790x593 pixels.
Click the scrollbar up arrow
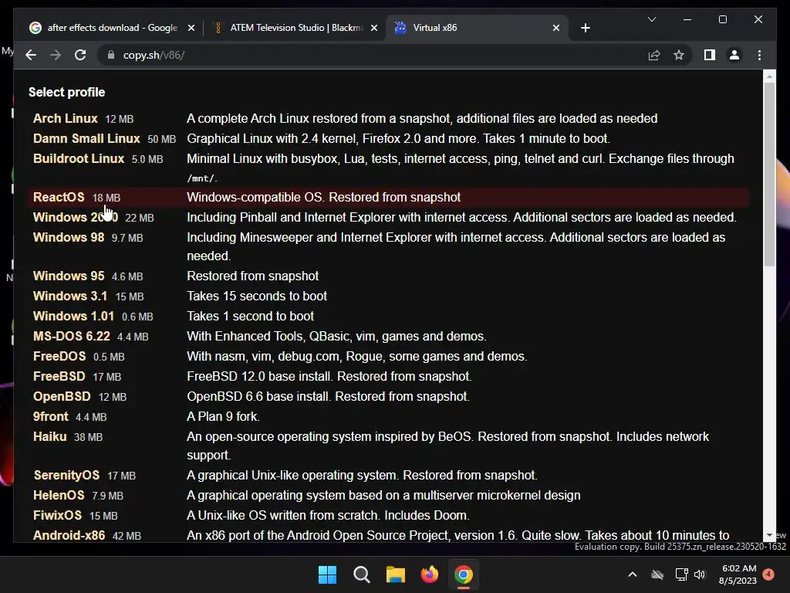click(x=769, y=76)
